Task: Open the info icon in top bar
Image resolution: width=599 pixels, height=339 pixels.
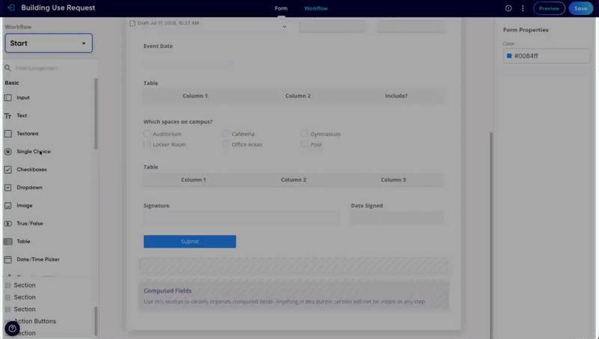Action: pos(508,8)
